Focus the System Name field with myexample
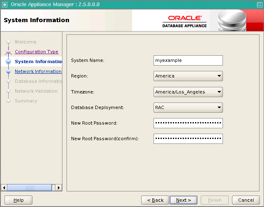 pyautogui.click(x=188, y=60)
